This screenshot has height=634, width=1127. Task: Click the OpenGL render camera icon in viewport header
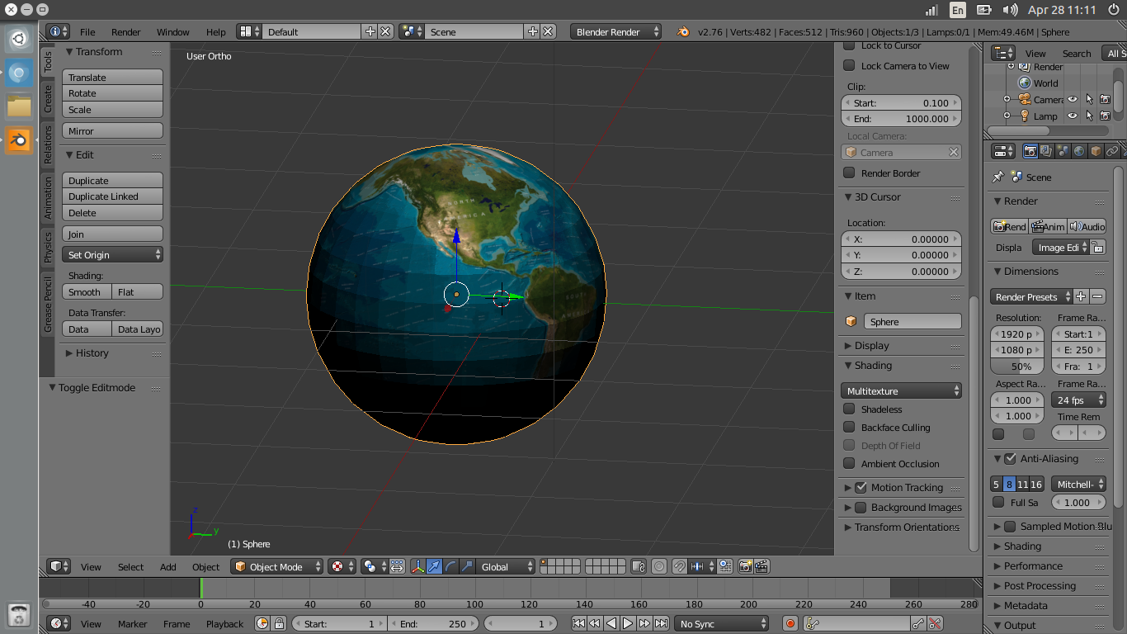(x=746, y=566)
